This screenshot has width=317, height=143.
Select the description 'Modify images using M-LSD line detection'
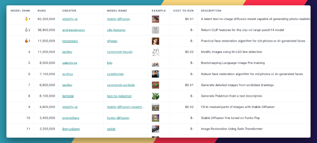[231, 52]
